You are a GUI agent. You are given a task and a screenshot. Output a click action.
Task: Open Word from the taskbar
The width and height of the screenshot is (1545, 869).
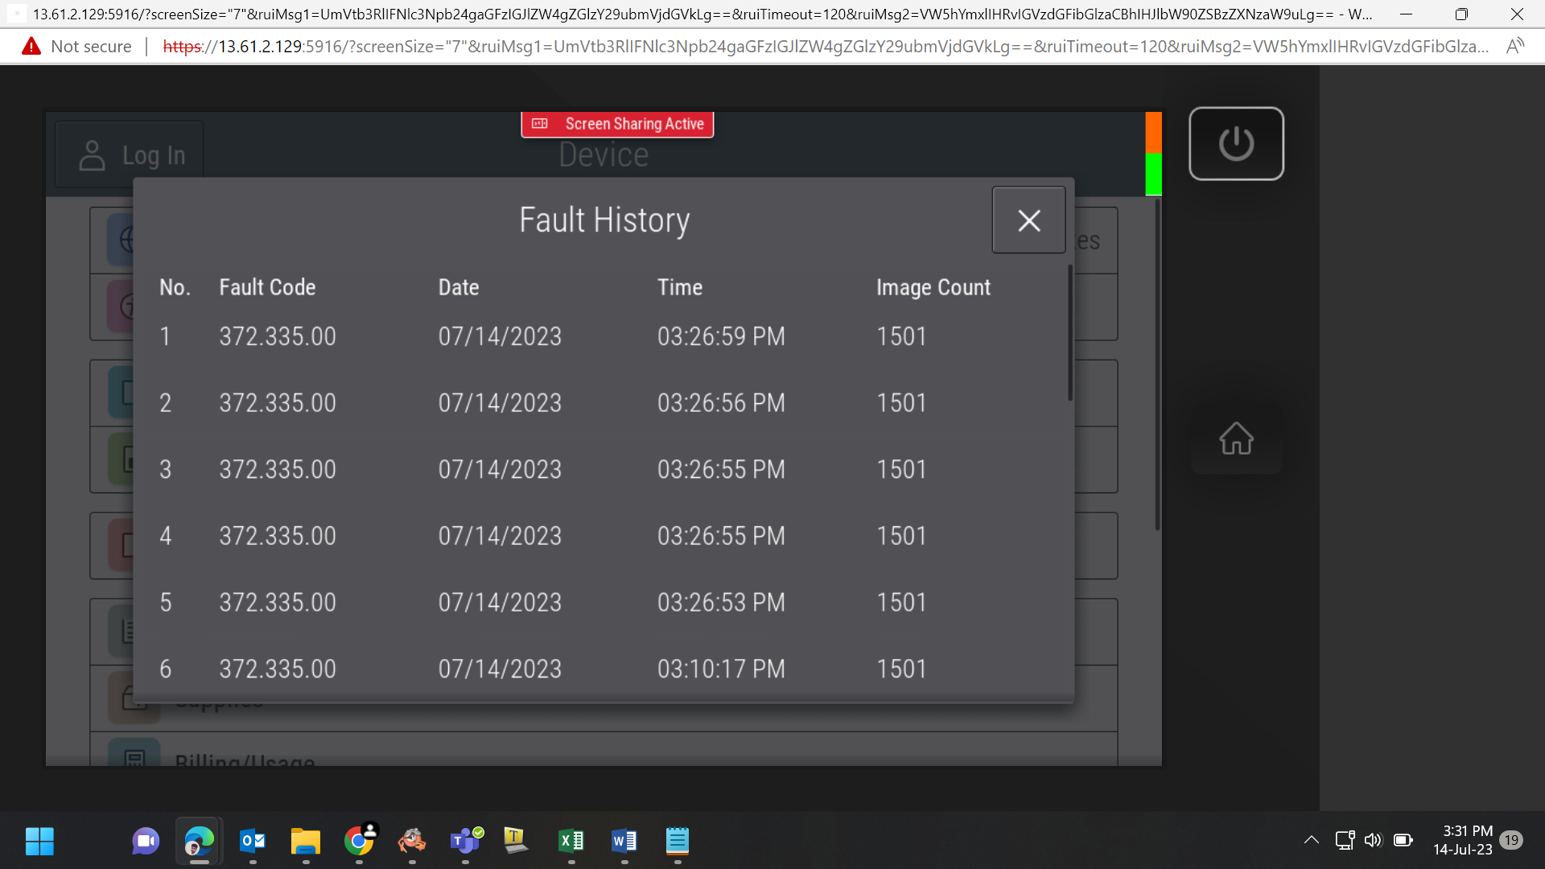point(624,842)
